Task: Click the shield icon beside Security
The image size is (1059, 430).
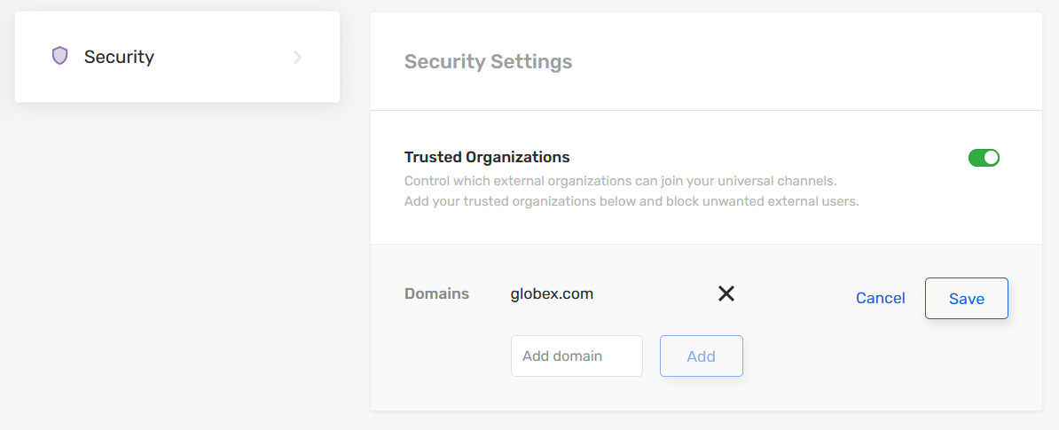Action: [60, 57]
